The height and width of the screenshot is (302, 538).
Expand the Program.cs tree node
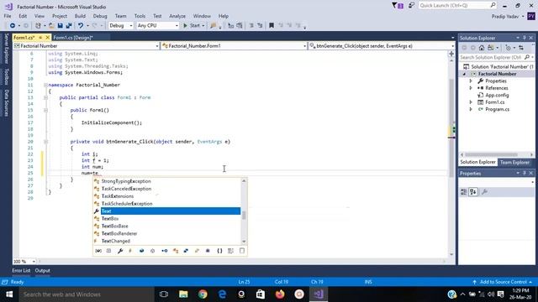[x=471, y=109]
